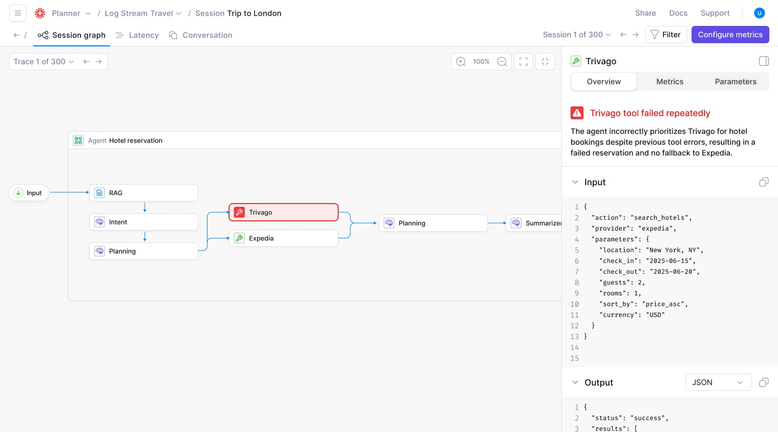Click the Share link

[x=646, y=13]
